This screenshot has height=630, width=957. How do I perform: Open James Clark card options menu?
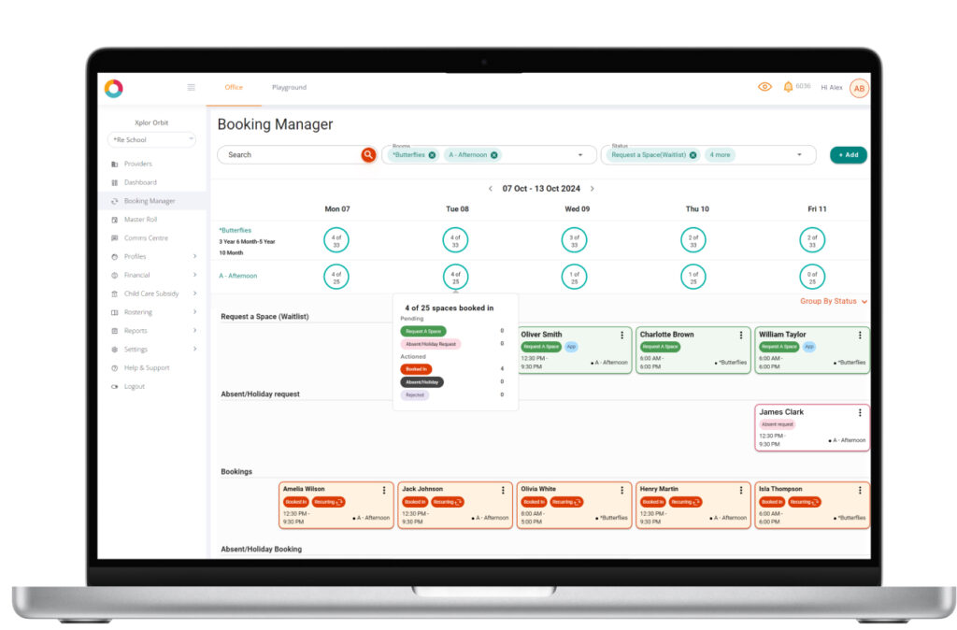860,412
